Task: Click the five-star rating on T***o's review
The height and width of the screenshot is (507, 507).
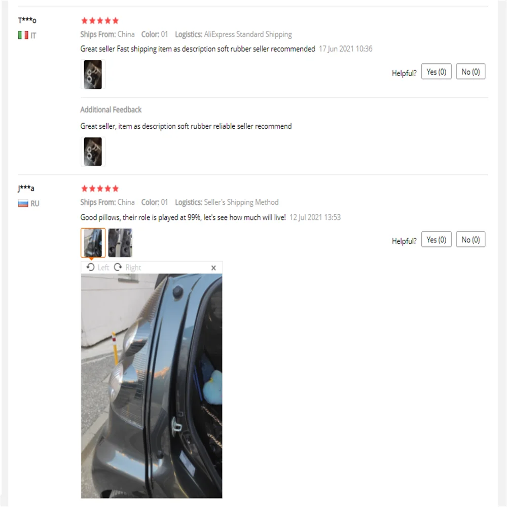Action: (100, 21)
